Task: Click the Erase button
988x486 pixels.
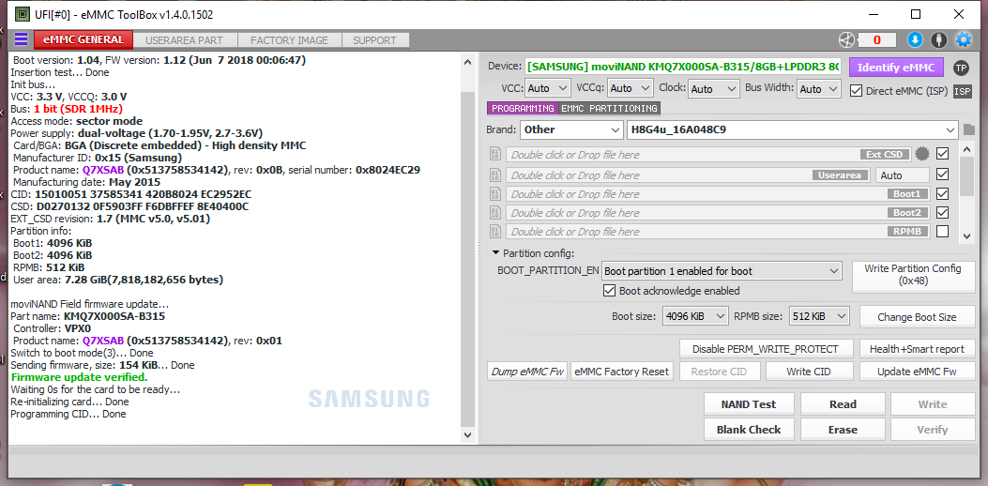Action: pyautogui.click(x=843, y=430)
